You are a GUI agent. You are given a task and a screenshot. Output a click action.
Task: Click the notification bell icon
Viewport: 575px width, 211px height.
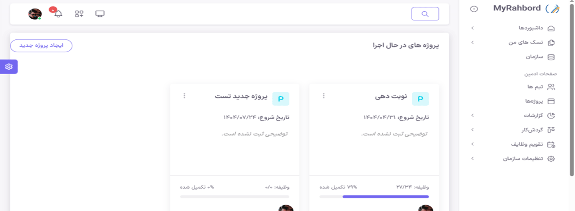[x=58, y=14]
